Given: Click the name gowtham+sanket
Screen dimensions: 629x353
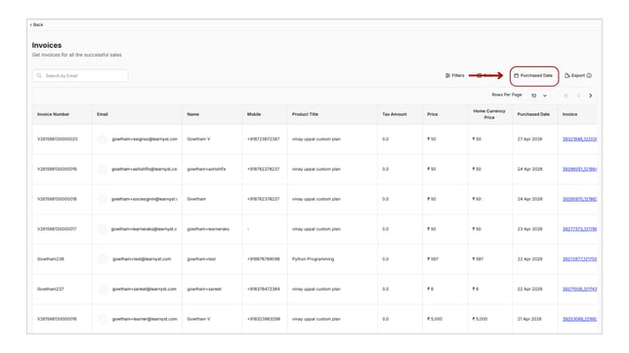Looking at the screenshot, I should point(204,289).
